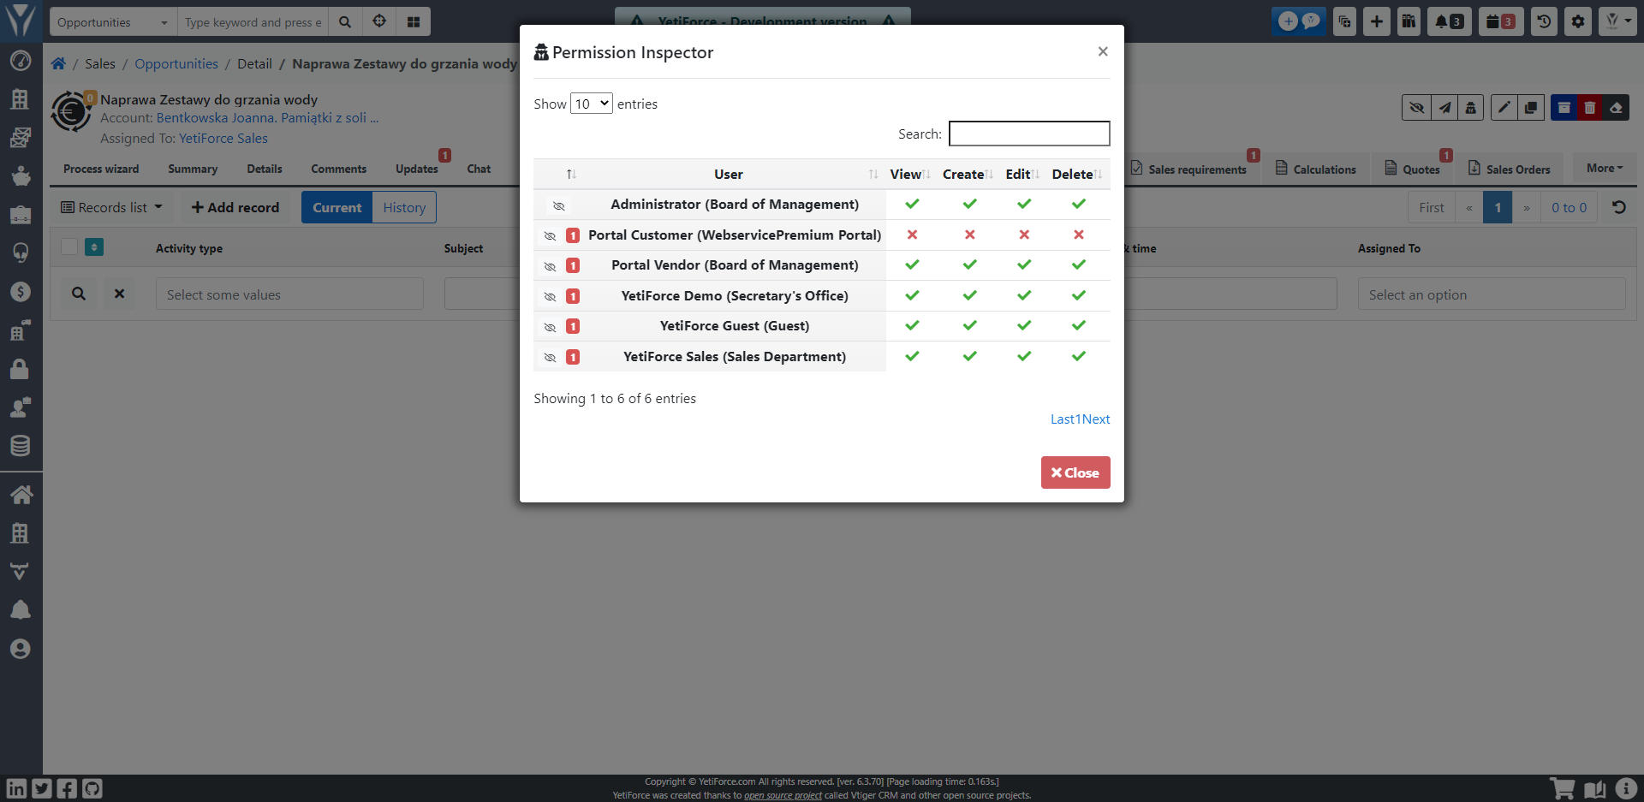Screen dimensions: 1644x802
Task: Open the history clock icon in top bar
Action: (1544, 21)
